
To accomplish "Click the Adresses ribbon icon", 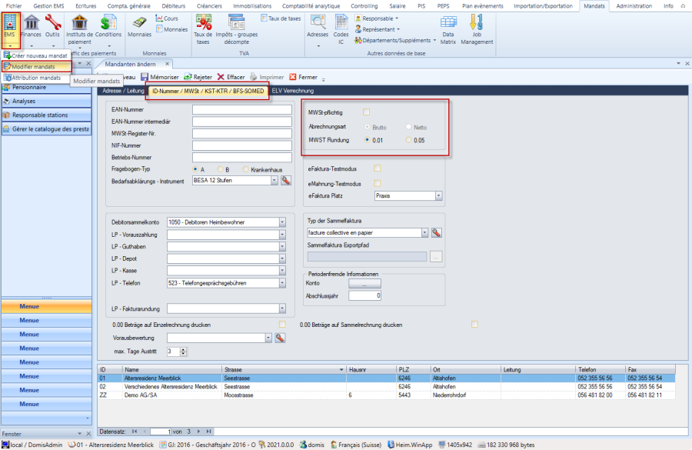I will click(317, 31).
